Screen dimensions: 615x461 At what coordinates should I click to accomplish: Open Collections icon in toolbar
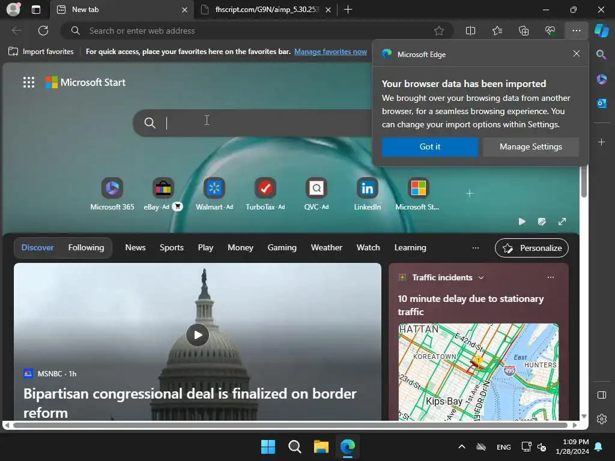524,31
